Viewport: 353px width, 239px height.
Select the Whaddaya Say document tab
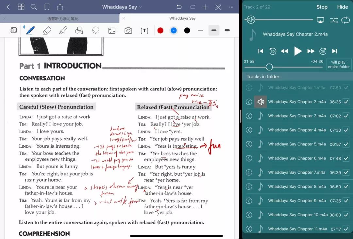182,18
